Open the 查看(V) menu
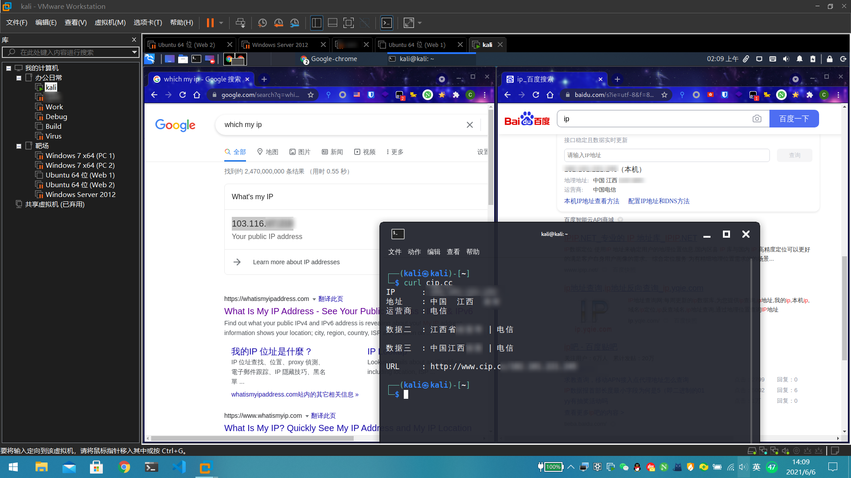This screenshot has height=478, width=851. pos(75,23)
